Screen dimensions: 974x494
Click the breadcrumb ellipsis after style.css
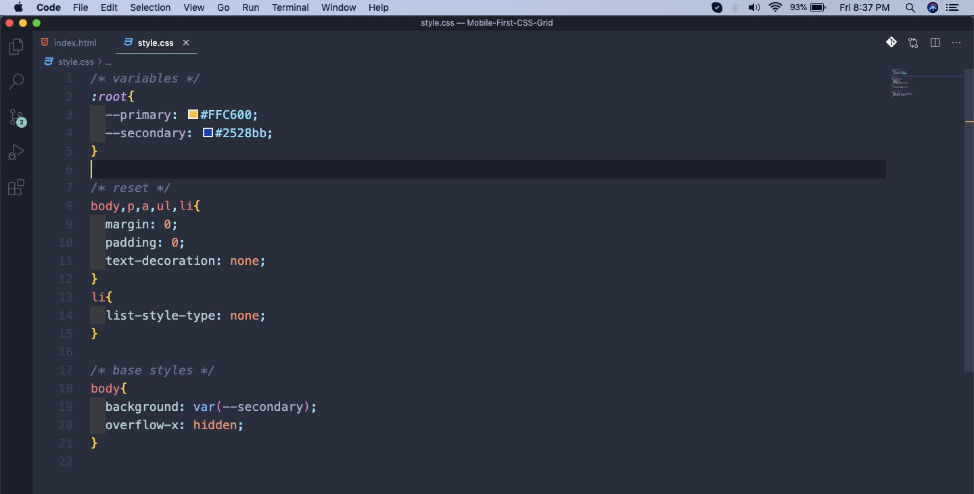pyautogui.click(x=108, y=61)
